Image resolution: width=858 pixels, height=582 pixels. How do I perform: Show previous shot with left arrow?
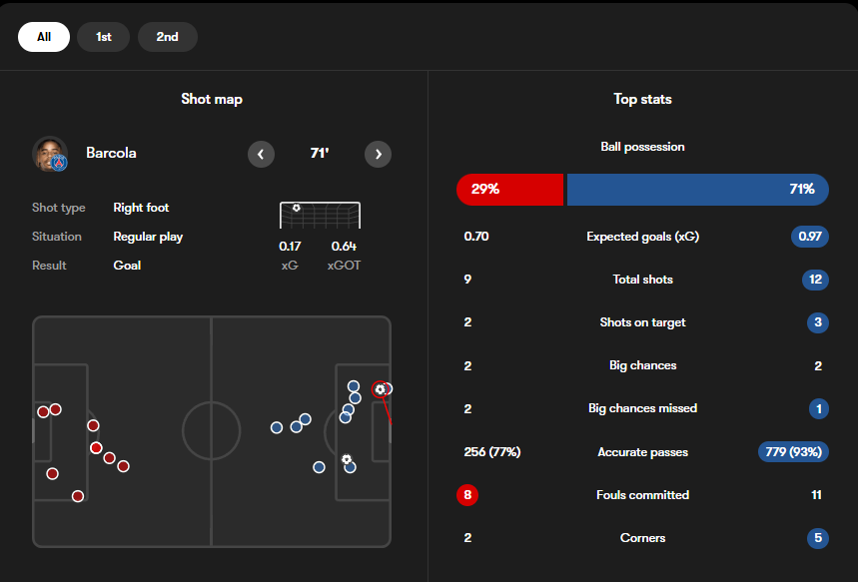[x=261, y=155]
